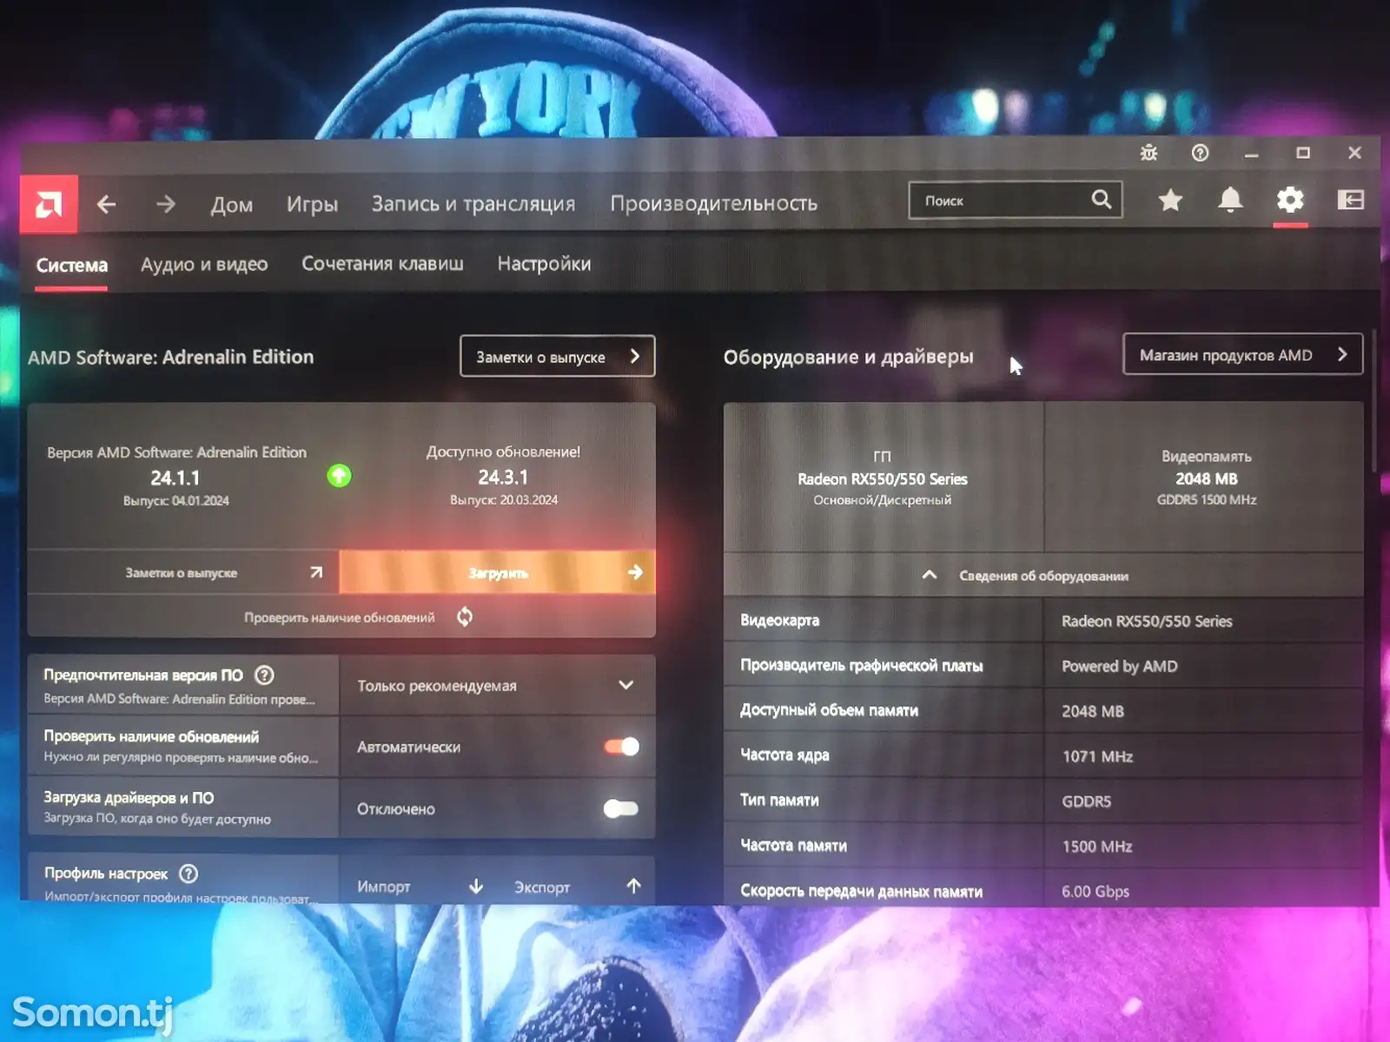
Task: Click the top Заметки о выпуске button
Action: (558, 356)
